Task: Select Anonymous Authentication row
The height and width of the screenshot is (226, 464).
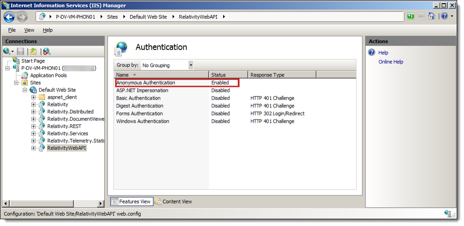Action: point(235,83)
